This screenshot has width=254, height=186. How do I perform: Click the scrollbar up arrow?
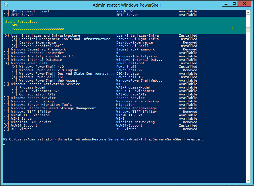248,12
